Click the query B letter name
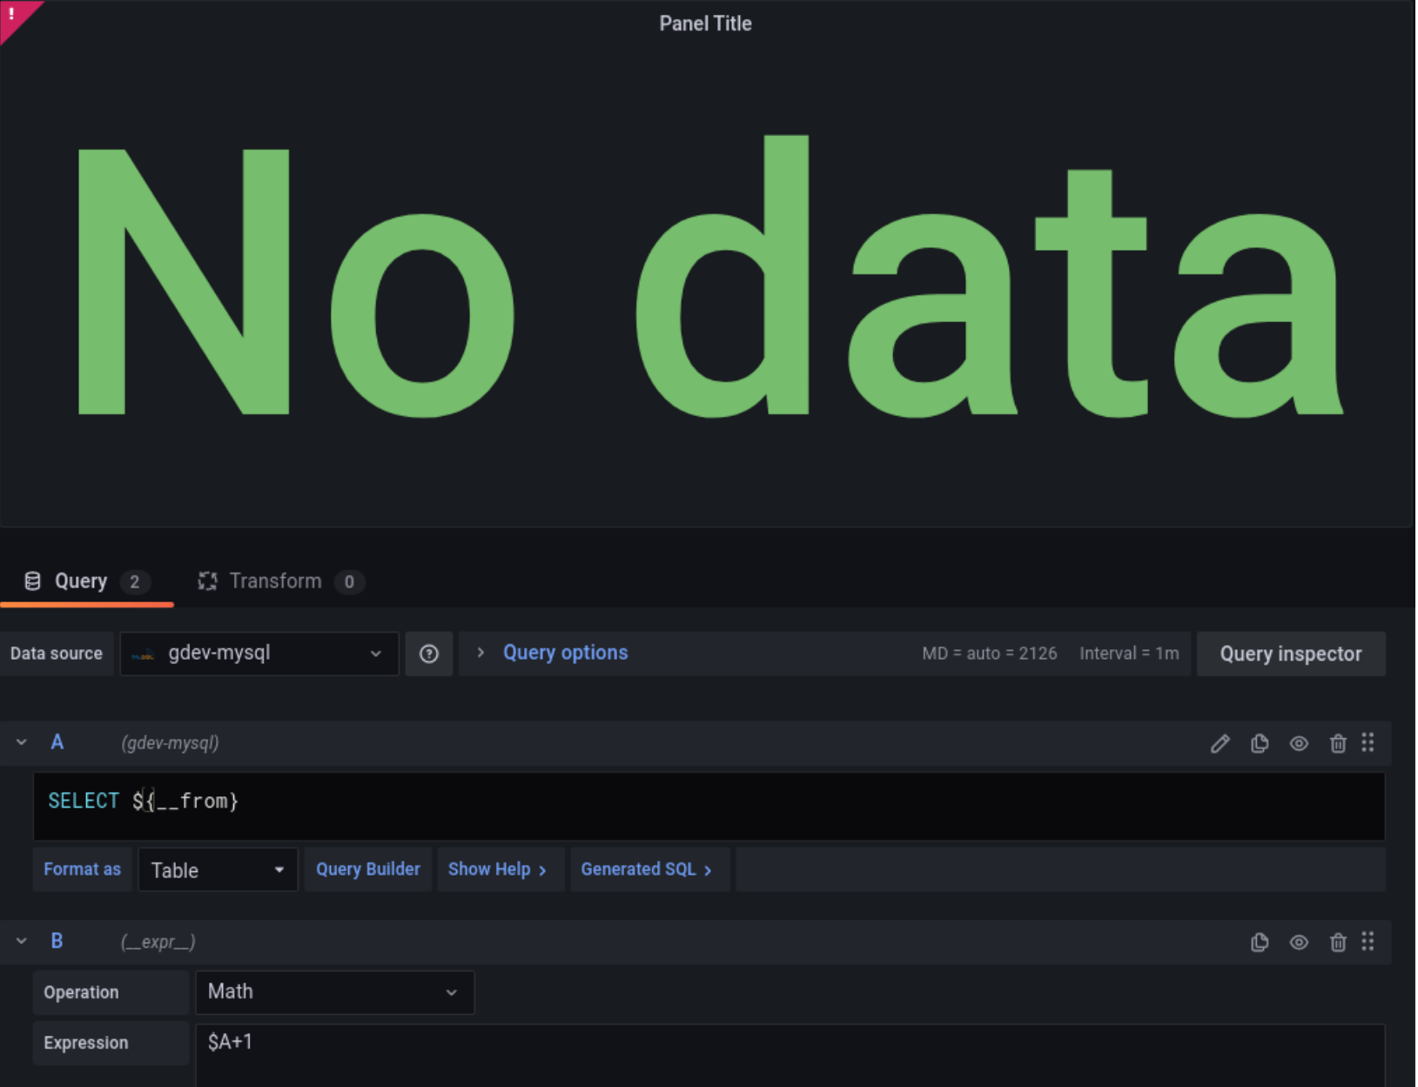The image size is (1418, 1087). coord(57,941)
